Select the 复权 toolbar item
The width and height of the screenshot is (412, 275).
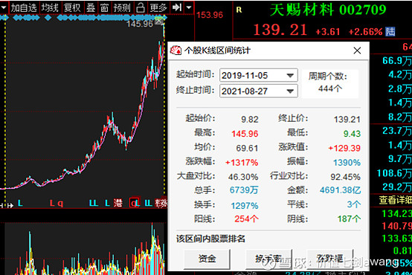coord(72,8)
